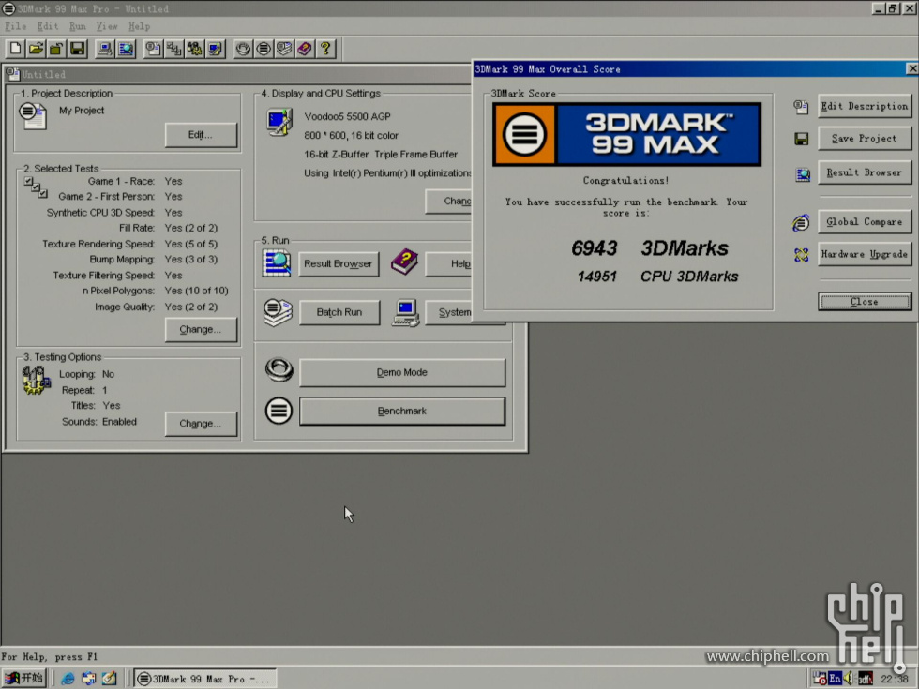The height and width of the screenshot is (689, 919).
Task: Click Edit... in Project Description
Action: pos(201,135)
